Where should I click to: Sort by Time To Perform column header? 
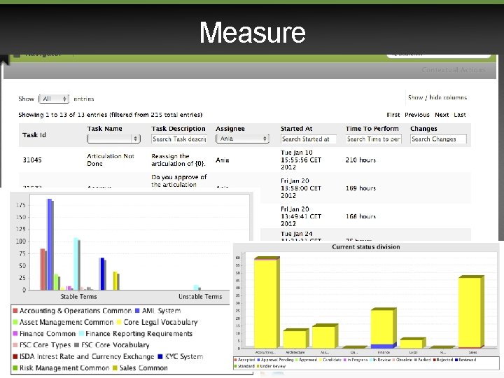372,129
